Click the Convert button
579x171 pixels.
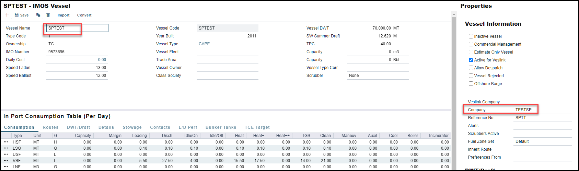(x=84, y=15)
